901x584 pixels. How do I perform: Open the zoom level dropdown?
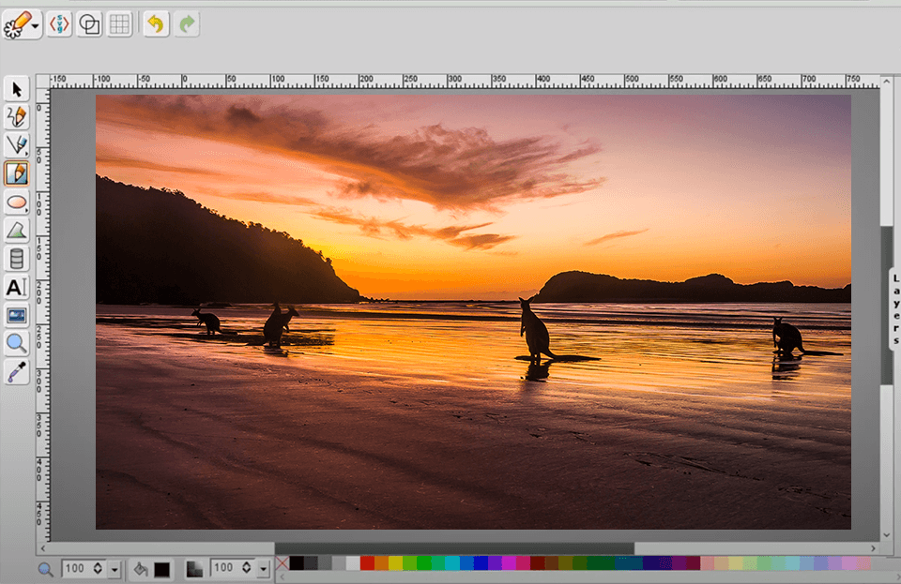pos(115,569)
